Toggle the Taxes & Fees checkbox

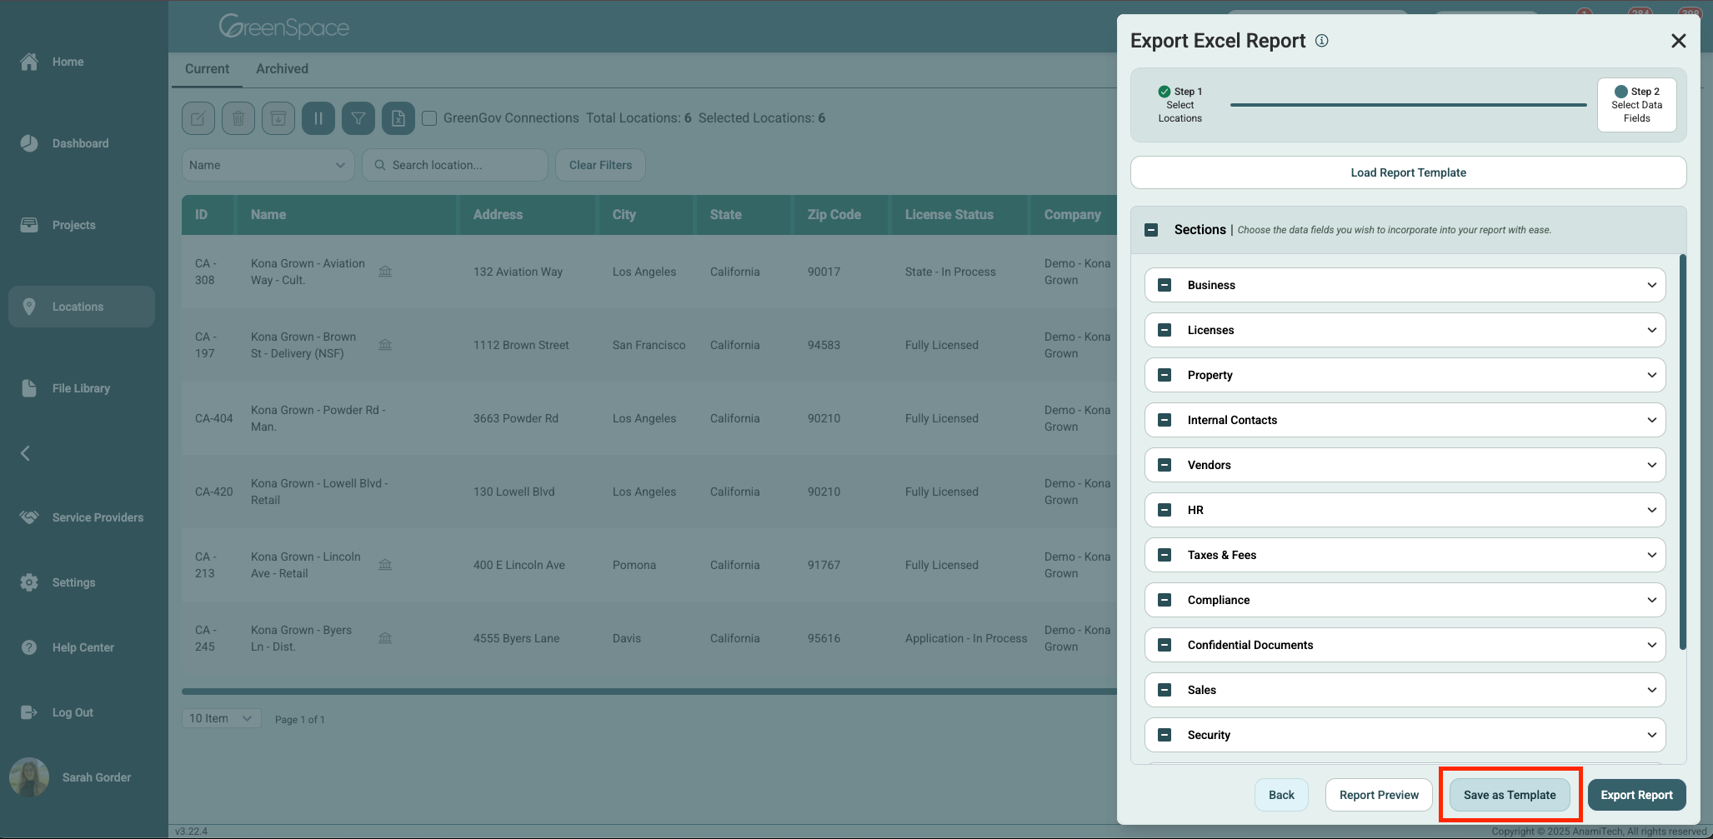(1165, 555)
